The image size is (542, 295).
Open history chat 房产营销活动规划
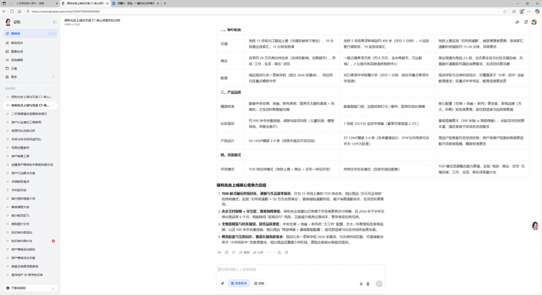(x=30, y=249)
